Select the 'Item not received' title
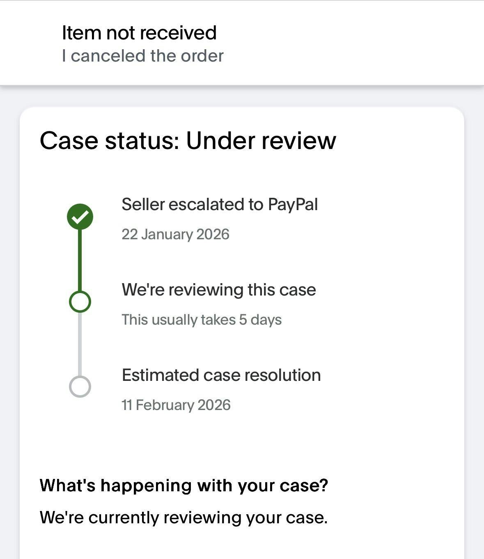 139,33
